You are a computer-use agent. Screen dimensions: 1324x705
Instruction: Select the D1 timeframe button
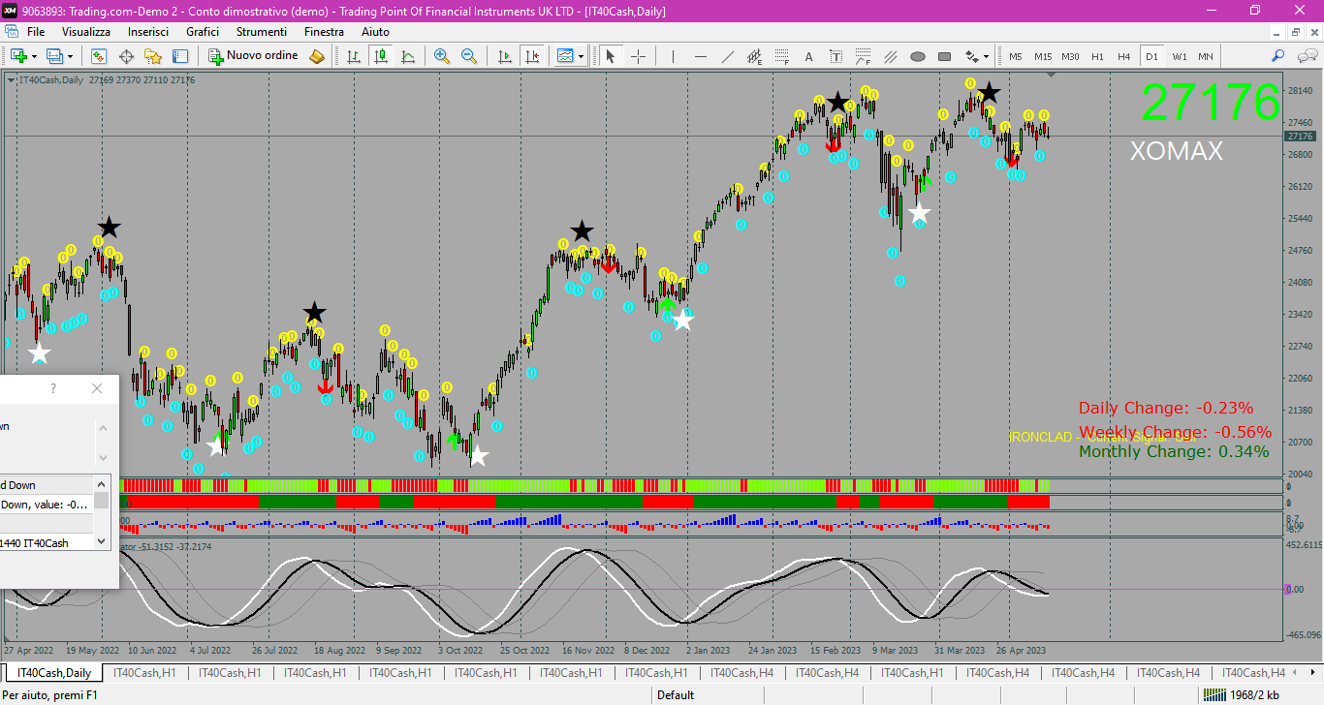coord(1151,56)
